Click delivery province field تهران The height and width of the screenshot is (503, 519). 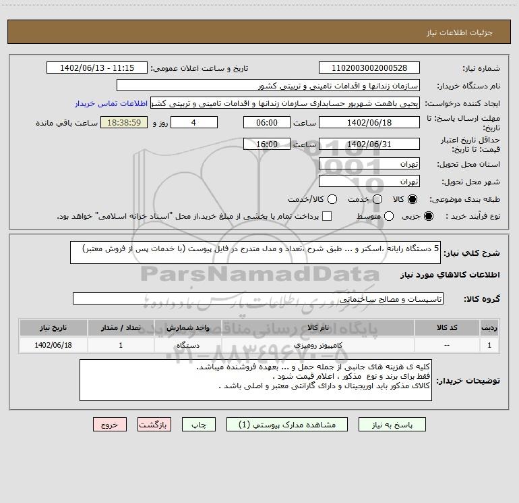[x=369, y=163]
